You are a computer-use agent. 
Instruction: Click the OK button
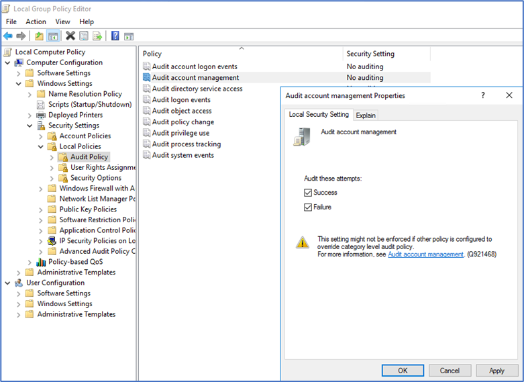click(403, 371)
